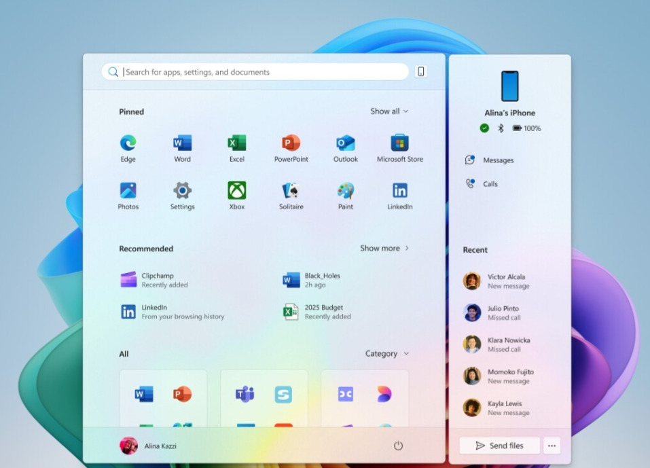Viewport: 650px width, 468px height.
Task: Click the iPhone device image
Action: (x=509, y=86)
